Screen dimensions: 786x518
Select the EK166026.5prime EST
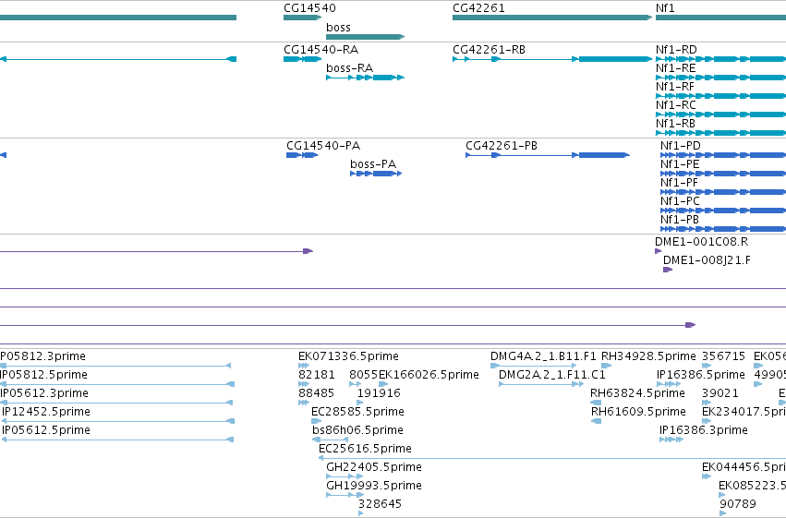coord(383,384)
